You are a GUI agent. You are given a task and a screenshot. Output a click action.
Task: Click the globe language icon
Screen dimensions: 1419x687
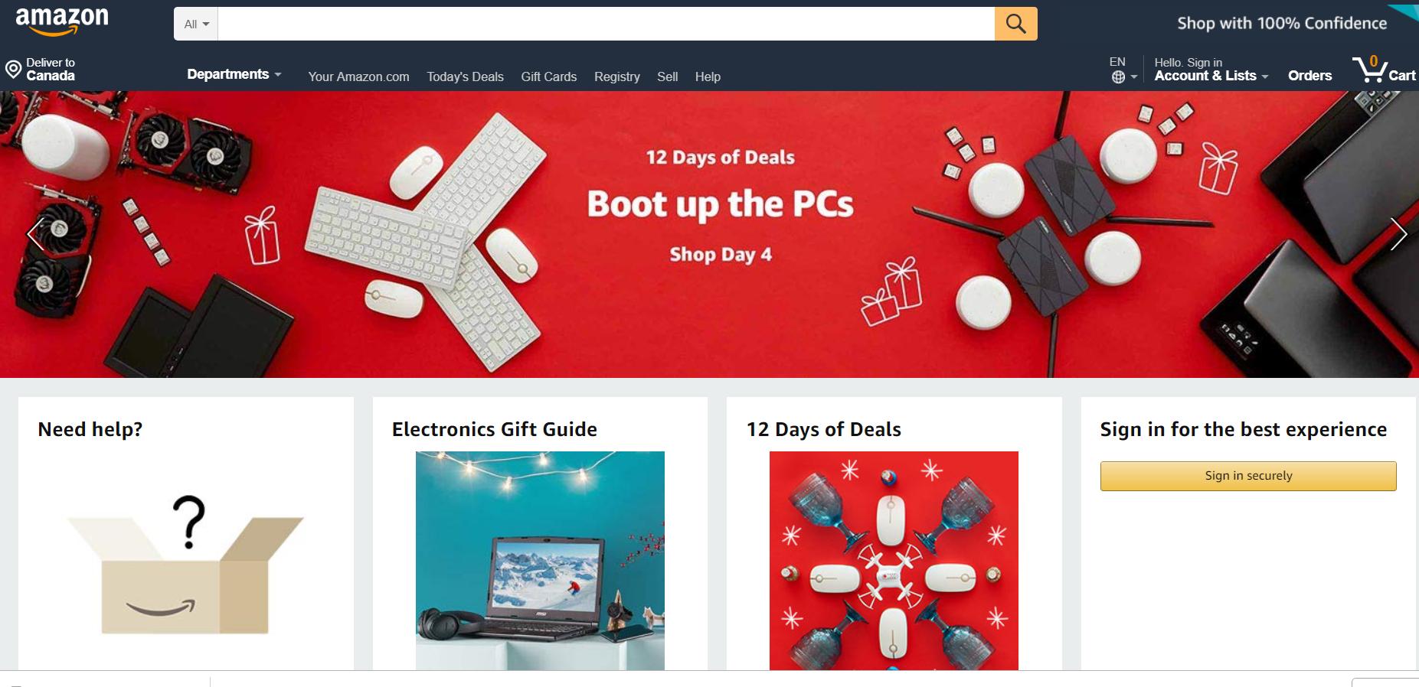[1119, 77]
